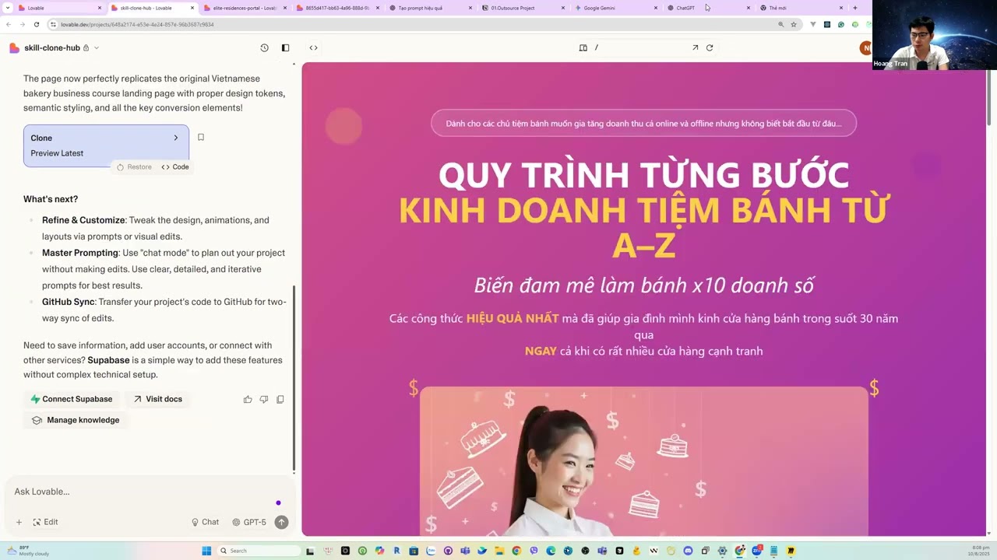
Task: Click the Restore button
Action: pos(134,166)
